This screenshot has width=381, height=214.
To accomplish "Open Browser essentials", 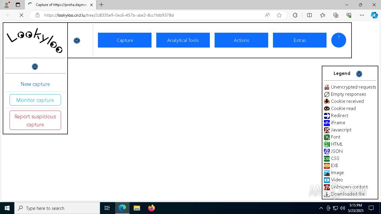I will 349,15.
